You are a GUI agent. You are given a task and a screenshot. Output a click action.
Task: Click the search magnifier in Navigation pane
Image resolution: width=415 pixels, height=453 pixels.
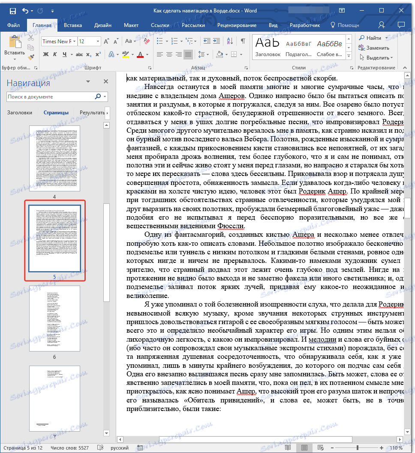[98, 96]
